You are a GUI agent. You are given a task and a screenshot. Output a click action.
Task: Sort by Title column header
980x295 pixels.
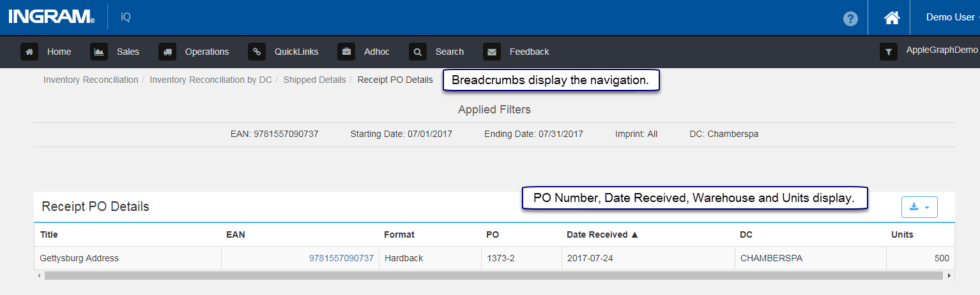click(x=49, y=234)
